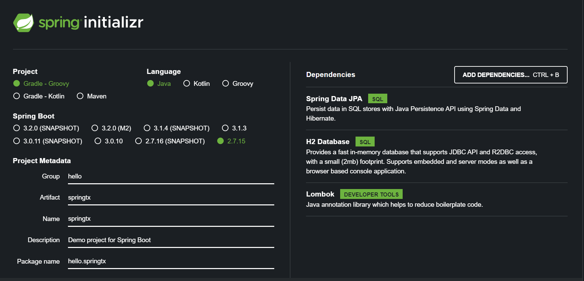Select Spring Boot 2.7.16 (SNAPSHOT)
Image resolution: width=584 pixels, height=281 pixels.
(x=139, y=141)
